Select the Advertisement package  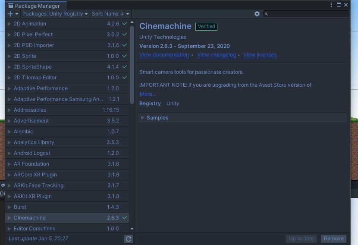pos(67,121)
